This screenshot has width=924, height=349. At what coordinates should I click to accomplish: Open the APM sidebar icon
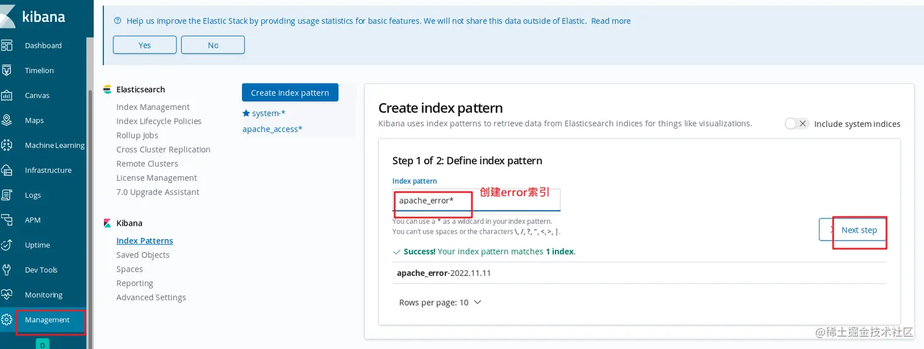click(7, 220)
